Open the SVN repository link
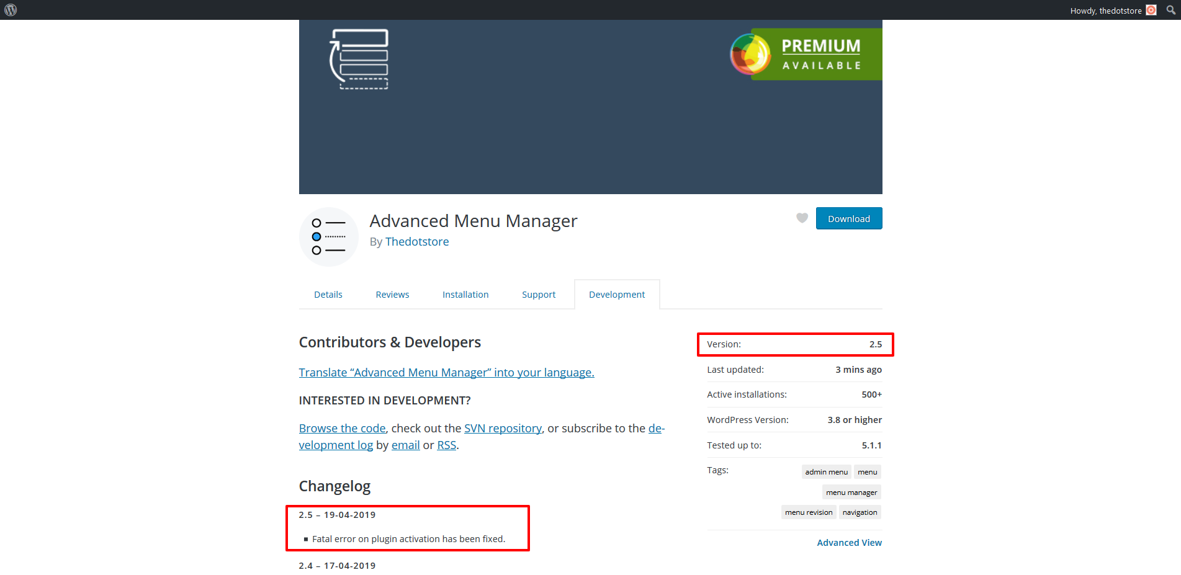The width and height of the screenshot is (1181, 575). click(x=503, y=428)
